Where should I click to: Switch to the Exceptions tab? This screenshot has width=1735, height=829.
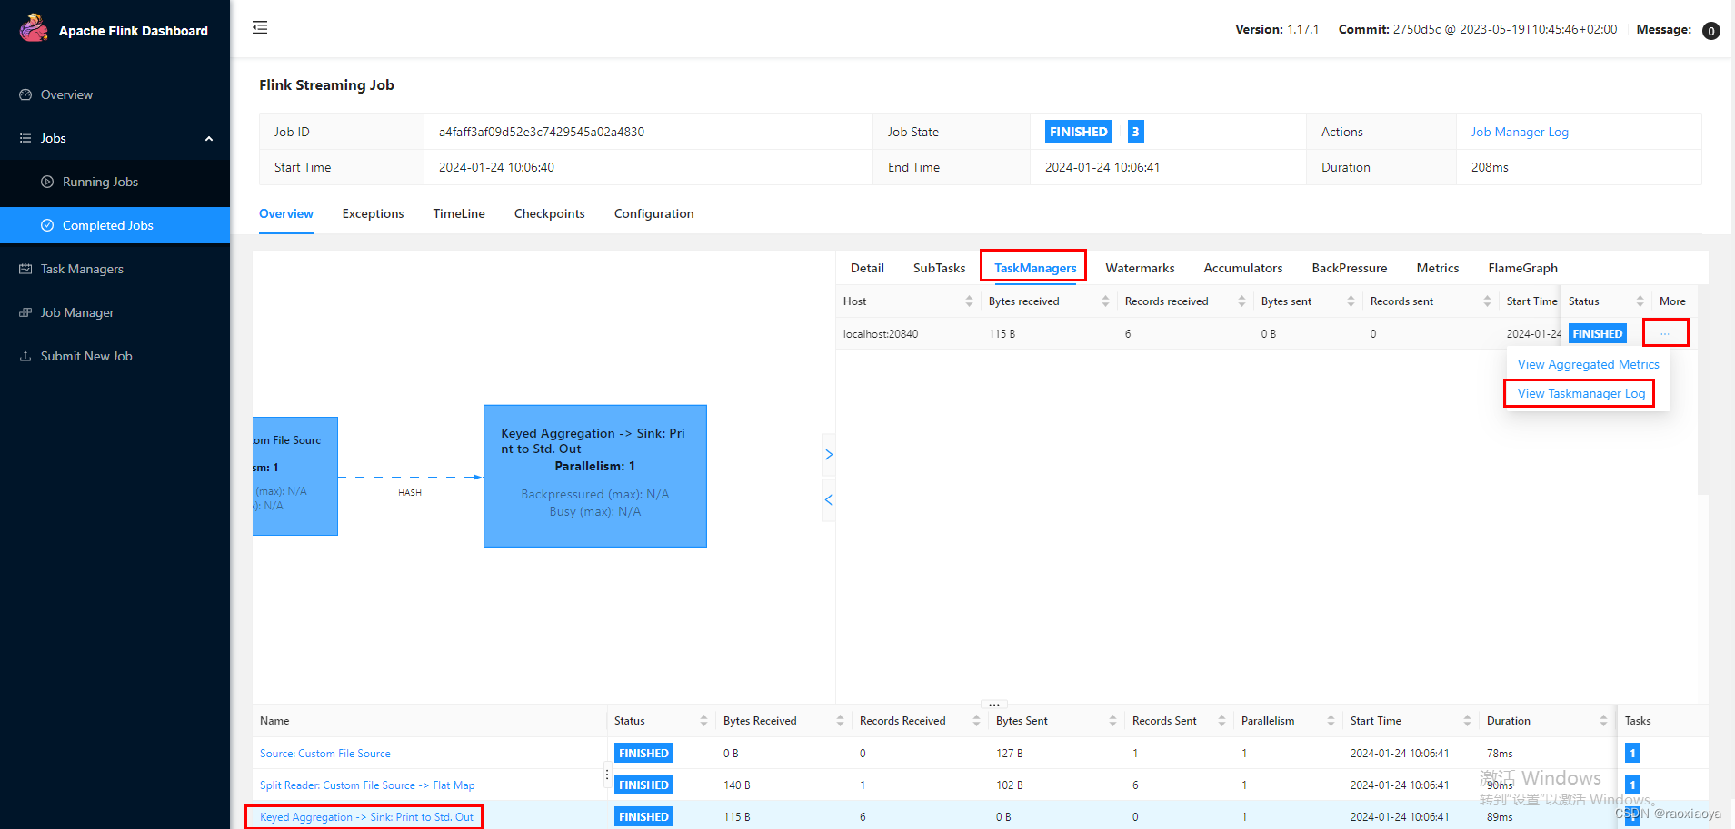pyautogui.click(x=373, y=213)
